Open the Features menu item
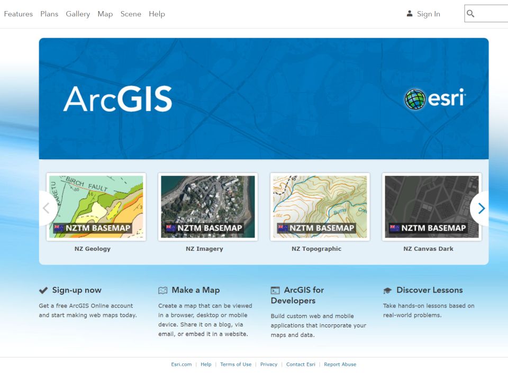Viewport: 508px width, 381px height. pyautogui.click(x=19, y=14)
